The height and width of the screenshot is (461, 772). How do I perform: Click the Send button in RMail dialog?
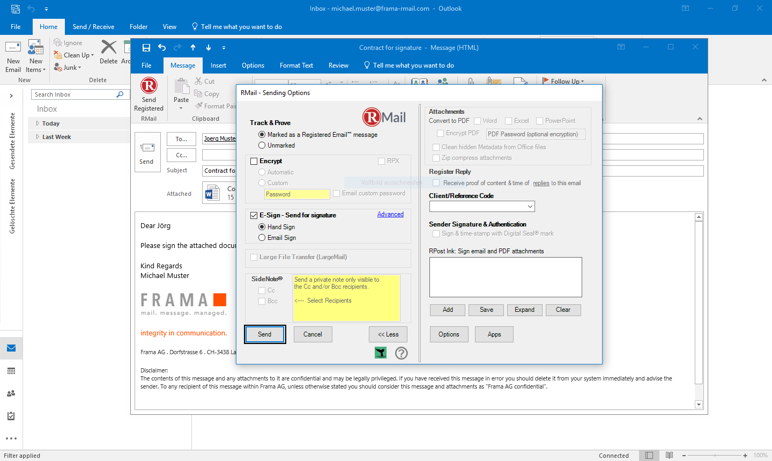(265, 334)
